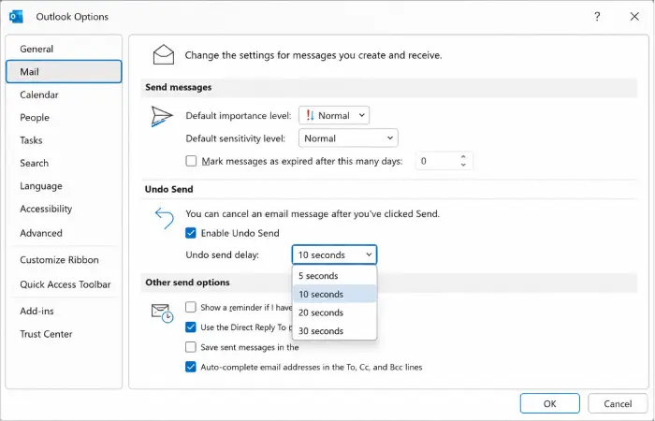
Task: Pick 20 seconds undo delay
Action: (x=335, y=312)
